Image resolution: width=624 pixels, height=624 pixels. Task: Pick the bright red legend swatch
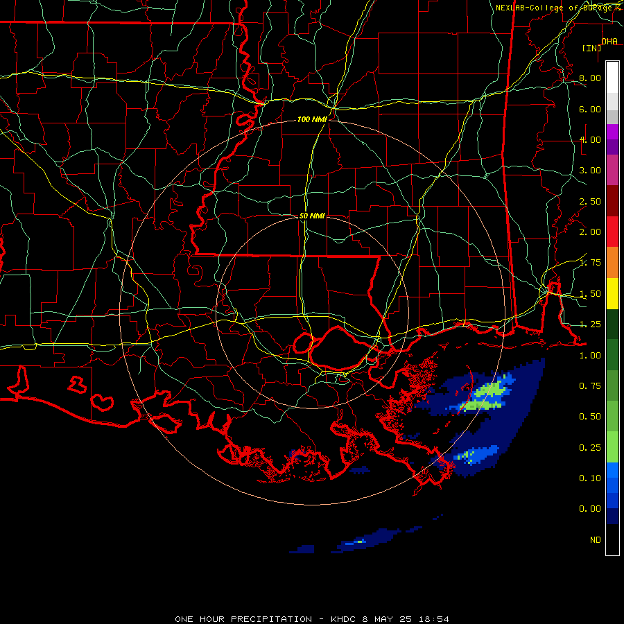tap(612, 232)
